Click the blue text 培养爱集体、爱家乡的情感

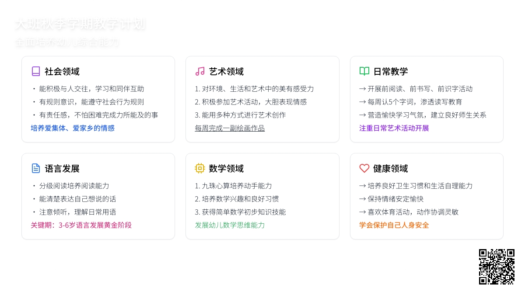pos(73,128)
